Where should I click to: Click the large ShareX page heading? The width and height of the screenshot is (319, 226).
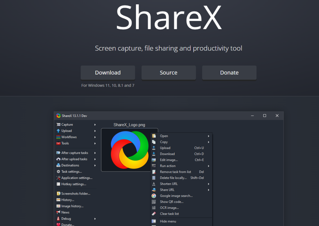(169, 17)
